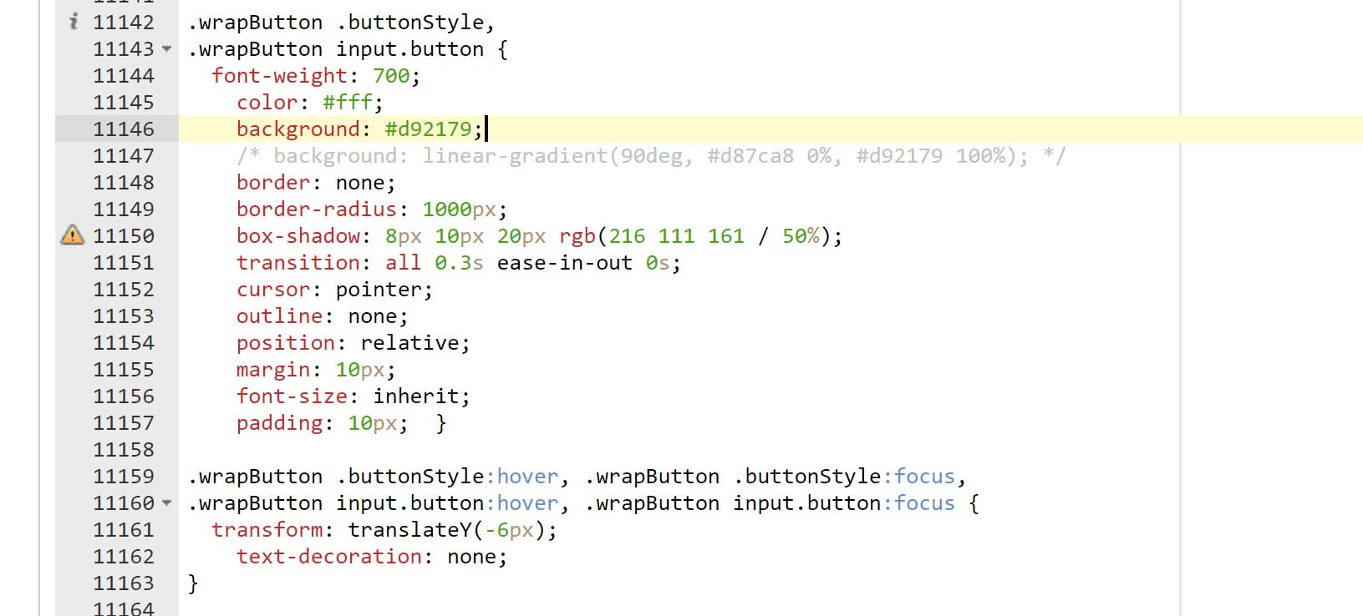Click the 'position: relative;' declaration
This screenshot has height=616, width=1363.
353,343
